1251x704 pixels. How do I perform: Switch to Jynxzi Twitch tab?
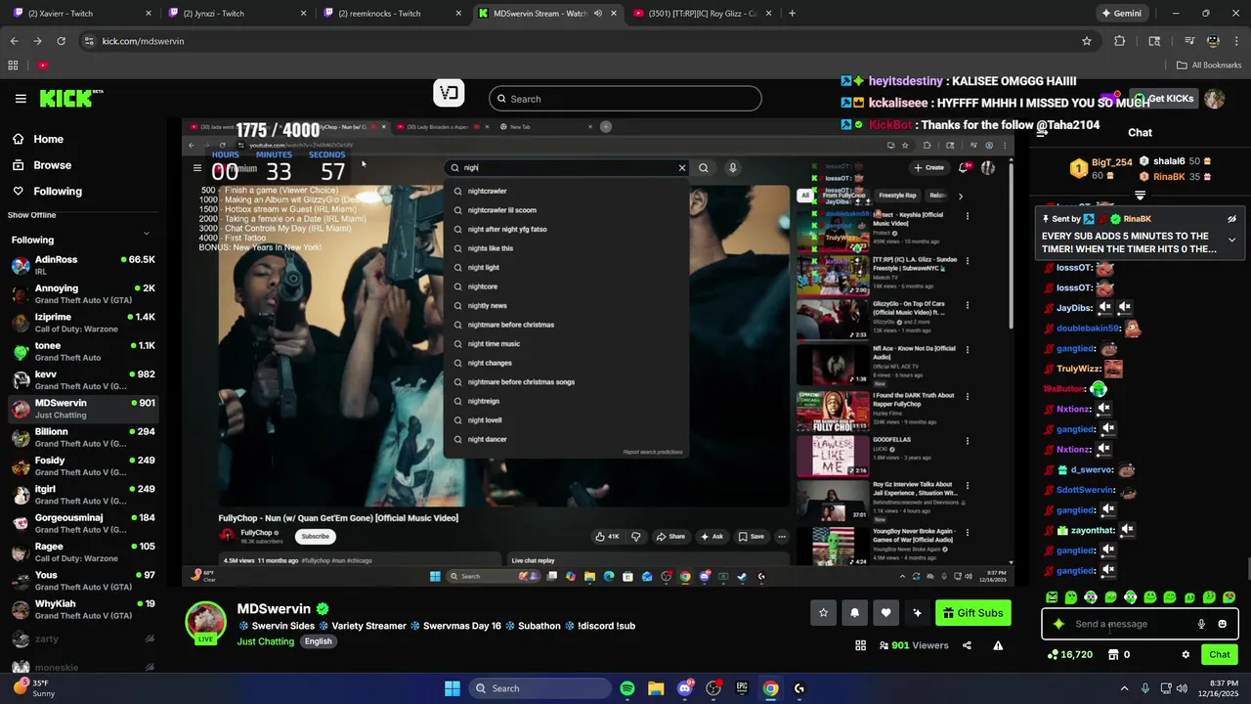pos(237,14)
